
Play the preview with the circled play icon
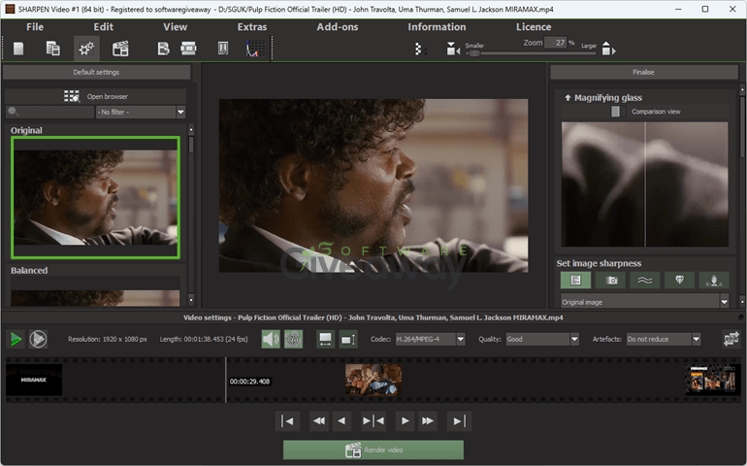[x=38, y=339]
